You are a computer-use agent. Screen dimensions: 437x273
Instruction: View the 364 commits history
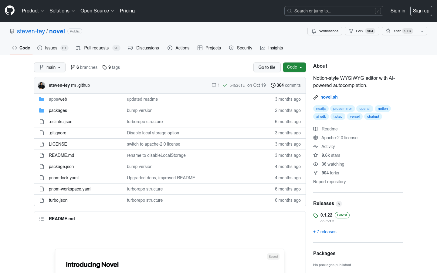pos(286,85)
